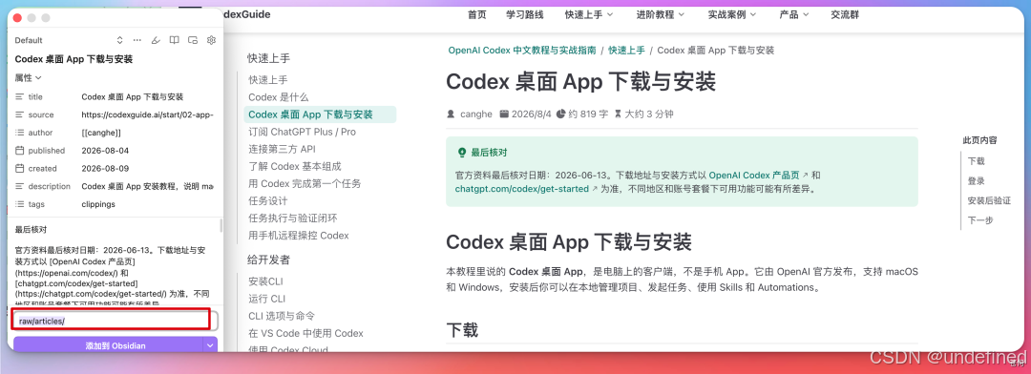Screen dimensions: 1031x374
Task: Open sidebar item 订阅 ChatGPT Plus / Pro
Action: point(302,132)
